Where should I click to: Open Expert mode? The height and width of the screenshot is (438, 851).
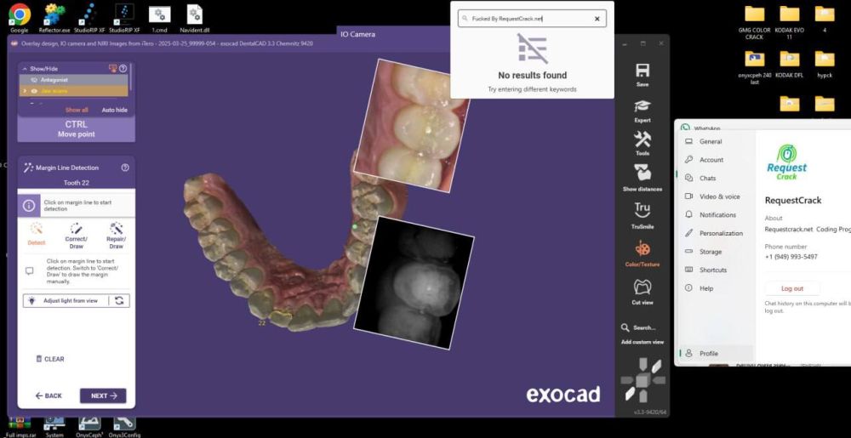(643, 105)
